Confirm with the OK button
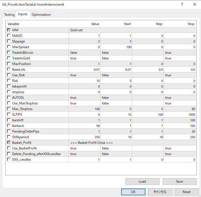Screen dimensions: 201x197 [x=133, y=192]
